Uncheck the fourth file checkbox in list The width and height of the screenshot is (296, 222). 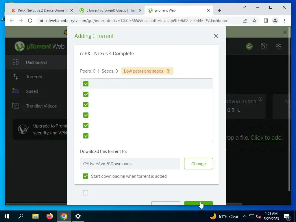[86, 115]
